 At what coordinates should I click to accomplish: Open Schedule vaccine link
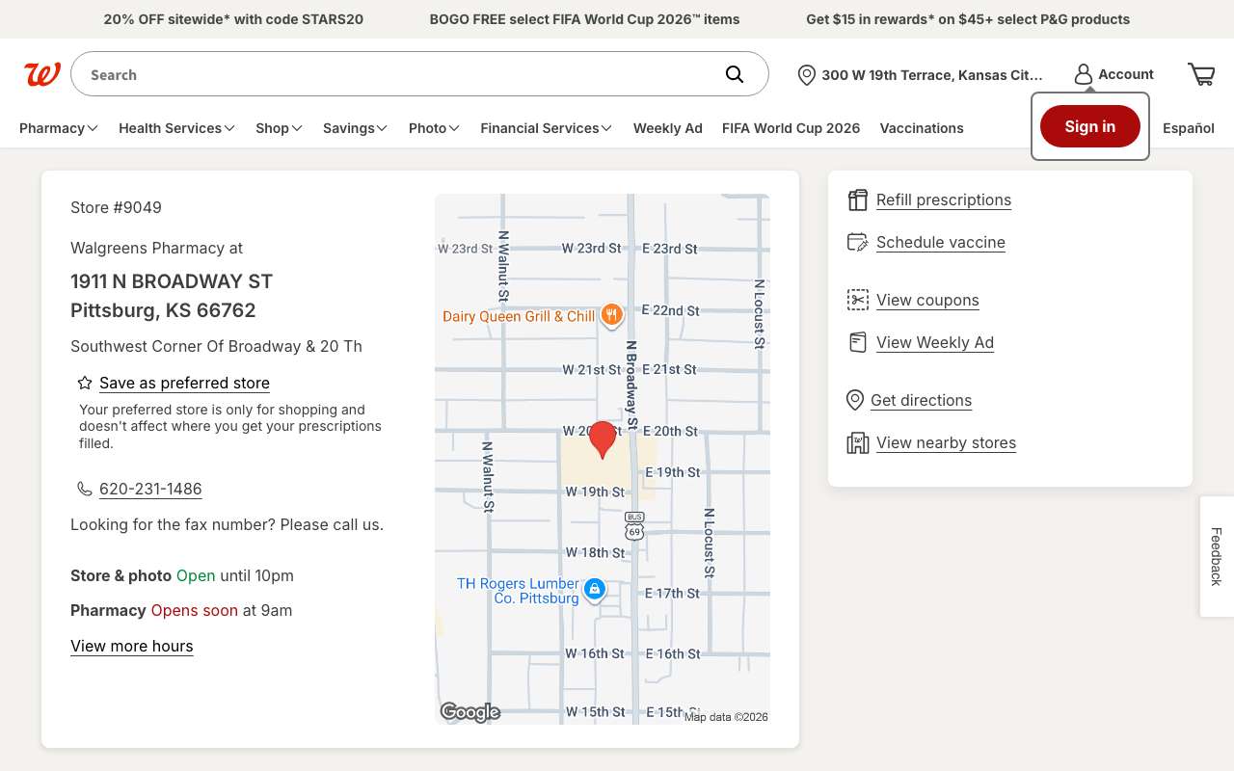pos(941,242)
